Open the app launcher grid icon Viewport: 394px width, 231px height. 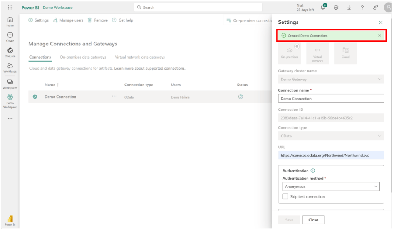(x=10, y=7)
